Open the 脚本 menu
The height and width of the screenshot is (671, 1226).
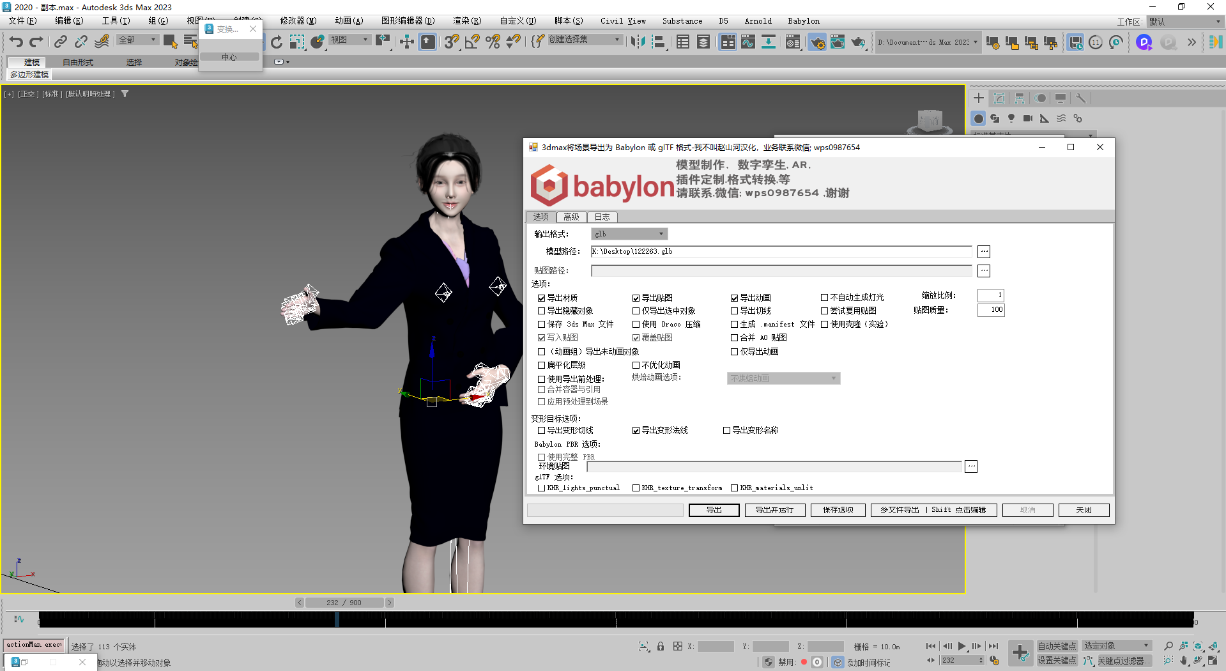coord(569,21)
